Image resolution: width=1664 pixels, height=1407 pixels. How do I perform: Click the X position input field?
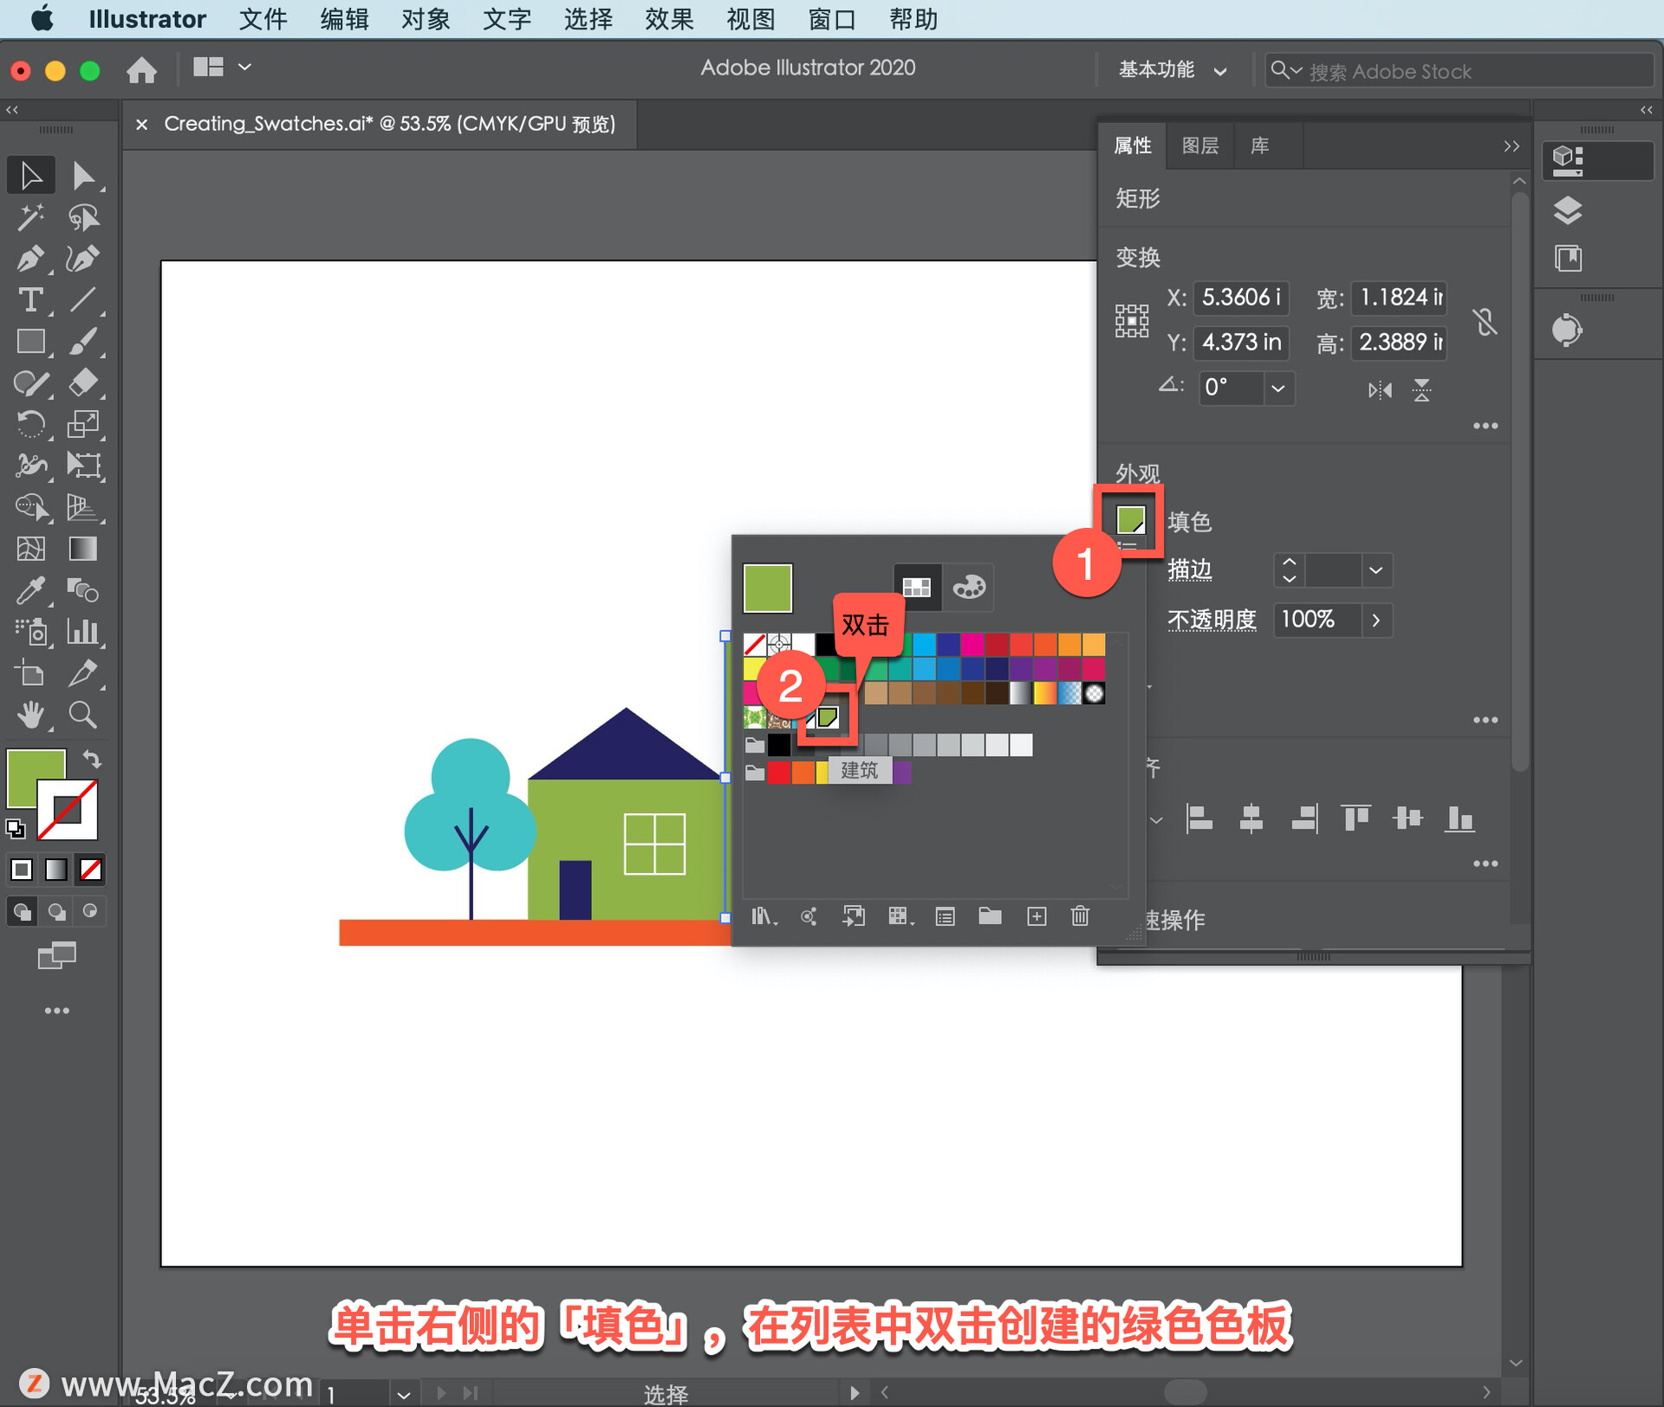(1241, 297)
